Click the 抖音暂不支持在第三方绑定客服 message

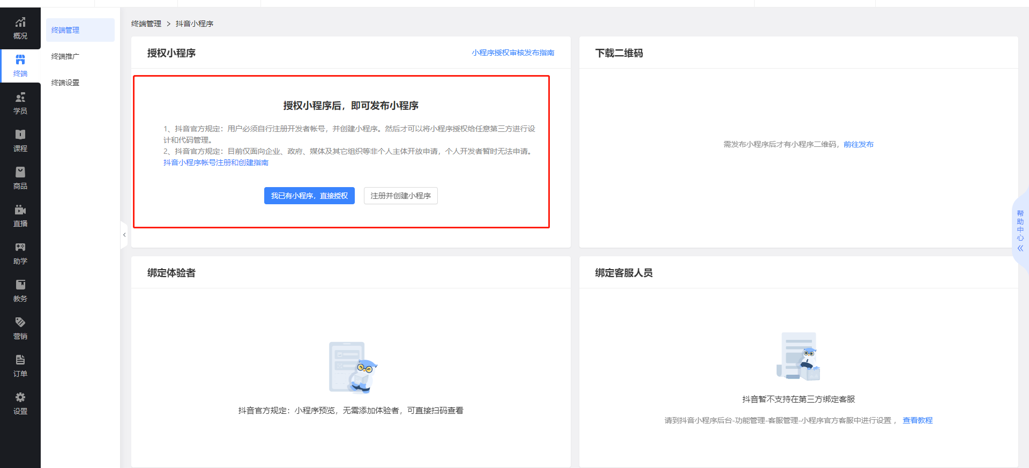(x=799, y=399)
